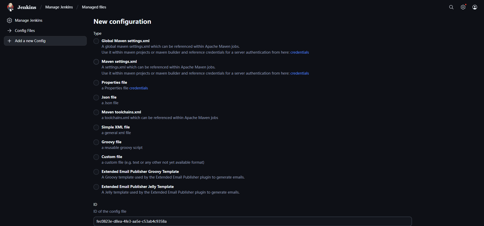The height and width of the screenshot is (226, 484).
Task: Open the user account profile icon
Action: coord(475,7)
